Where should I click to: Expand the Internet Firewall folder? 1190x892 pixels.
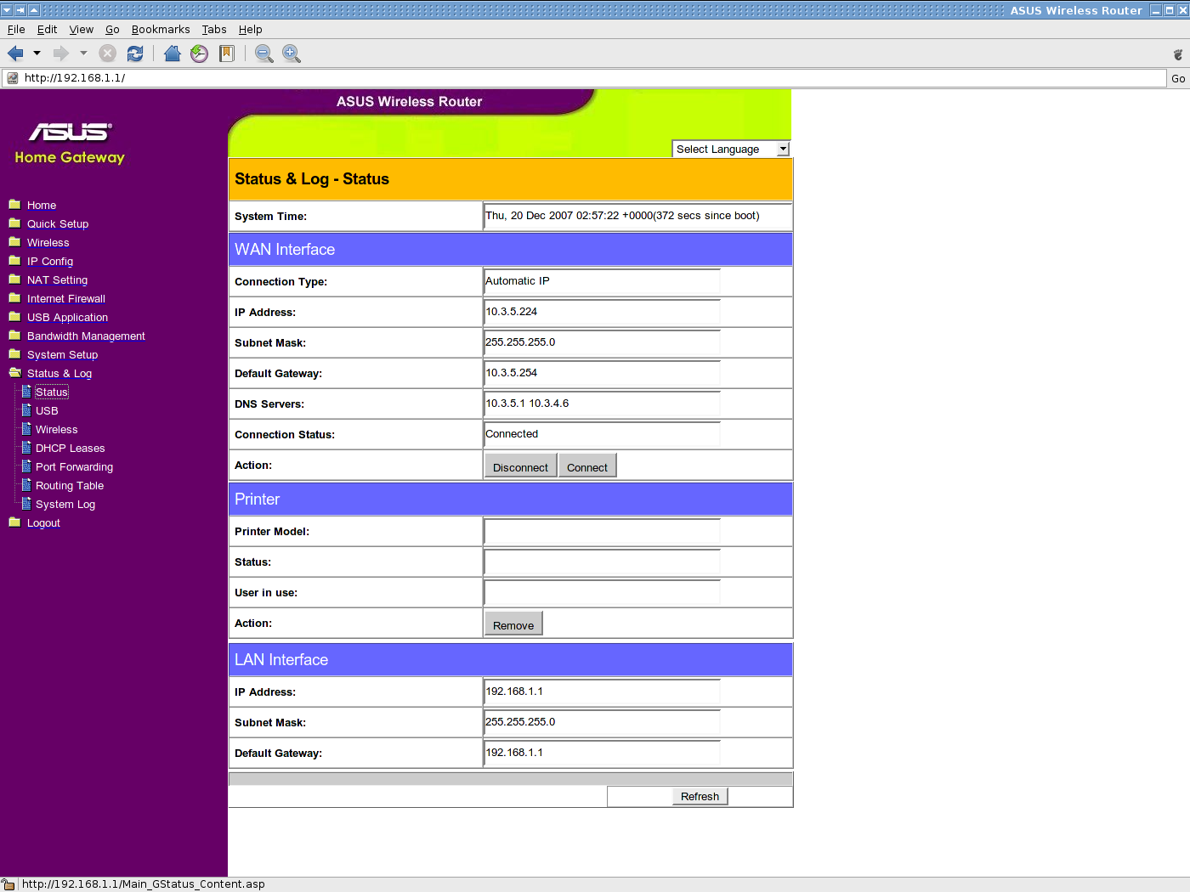(66, 298)
